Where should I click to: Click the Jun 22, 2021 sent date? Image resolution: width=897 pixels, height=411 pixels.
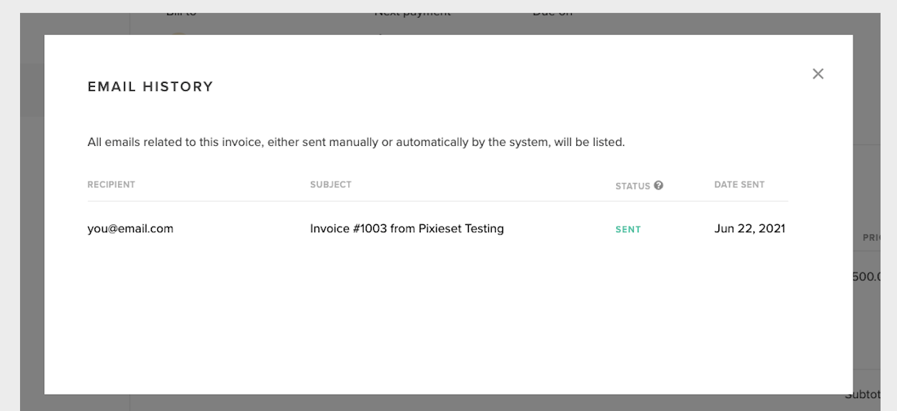pyautogui.click(x=749, y=229)
